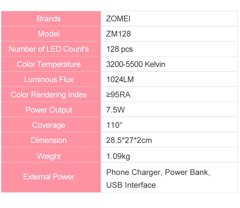Viewport: 240px width, 208px height.
Task: Select the 28.5*27*2cm dimension text
Action: (129, 140)
